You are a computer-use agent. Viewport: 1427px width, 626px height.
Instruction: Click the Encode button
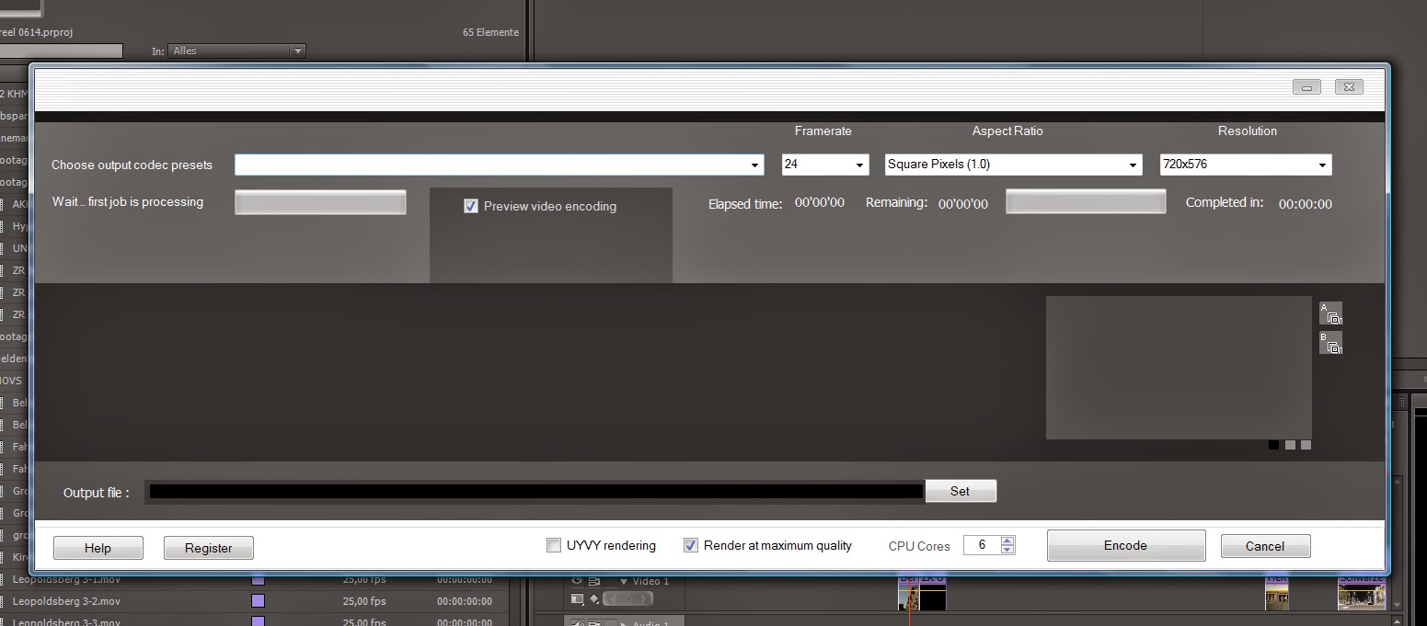[1125, 545]
